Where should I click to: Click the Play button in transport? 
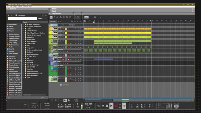coord(111,106)
